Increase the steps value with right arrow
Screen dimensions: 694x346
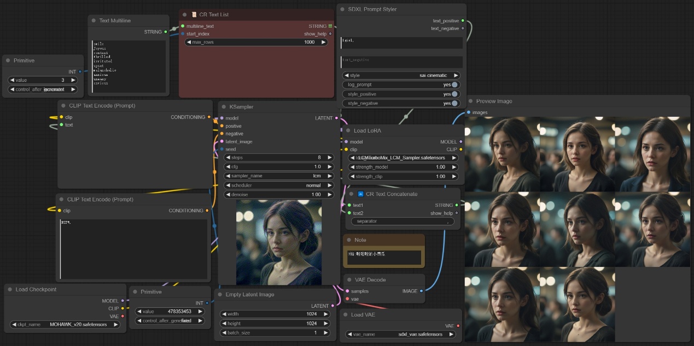(x=329, y=157)
